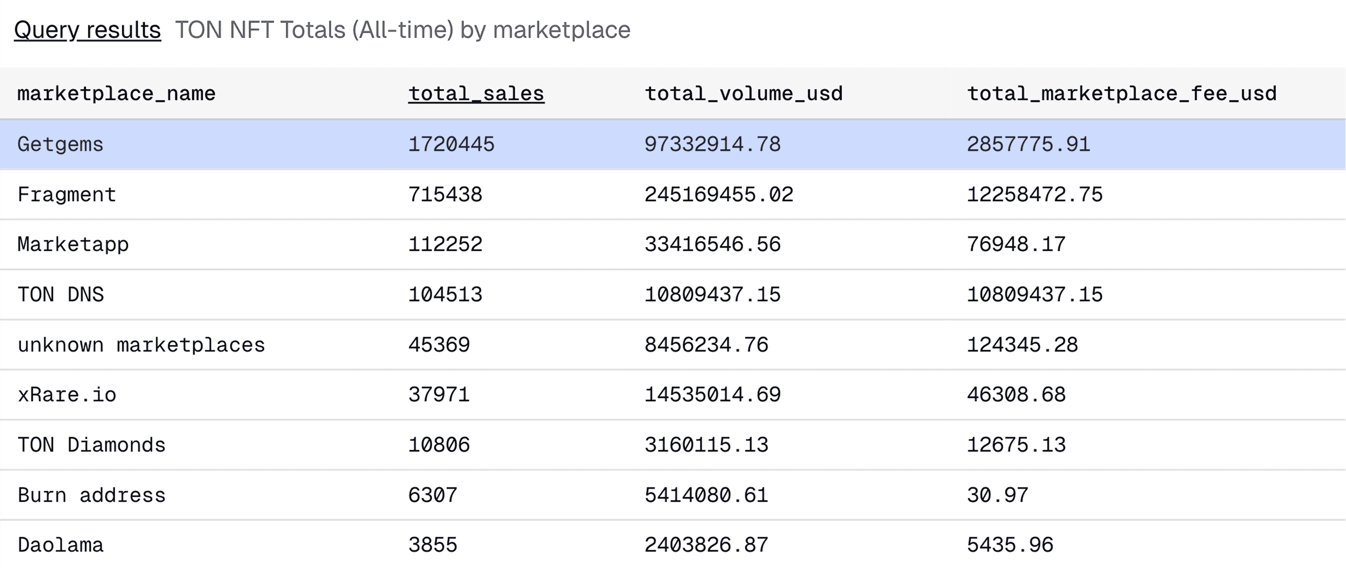This screenshot has height=569, width=1346.
Task: Select the unknown marketplaces cell
Action: click(141, 345)
